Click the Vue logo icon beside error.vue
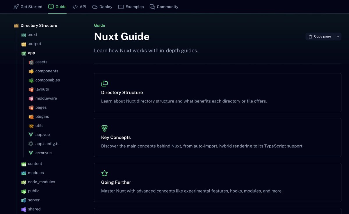Screen dimensions: 349x214 [x=31, y=153]
